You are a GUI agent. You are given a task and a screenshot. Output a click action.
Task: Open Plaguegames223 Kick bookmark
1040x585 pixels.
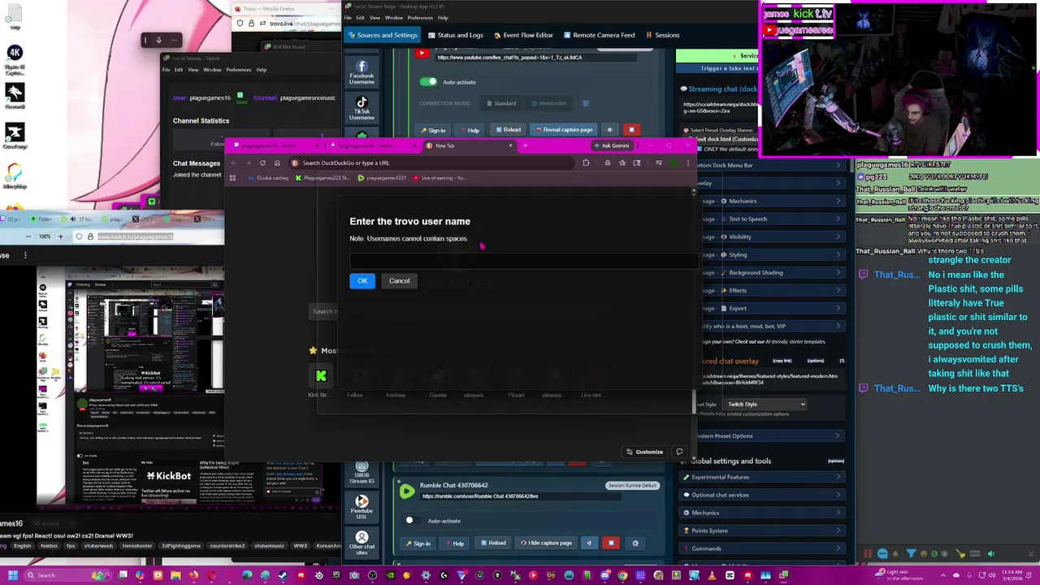323,178
